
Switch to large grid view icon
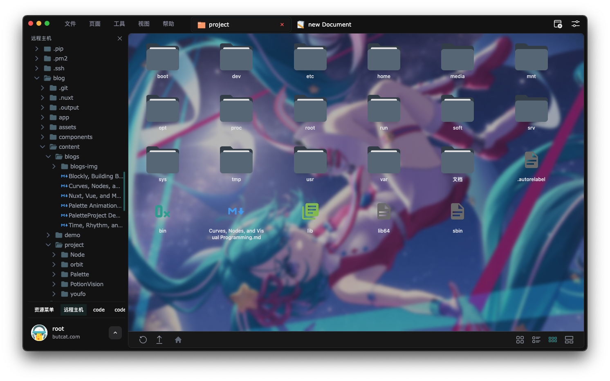click(x=520, y=340)
